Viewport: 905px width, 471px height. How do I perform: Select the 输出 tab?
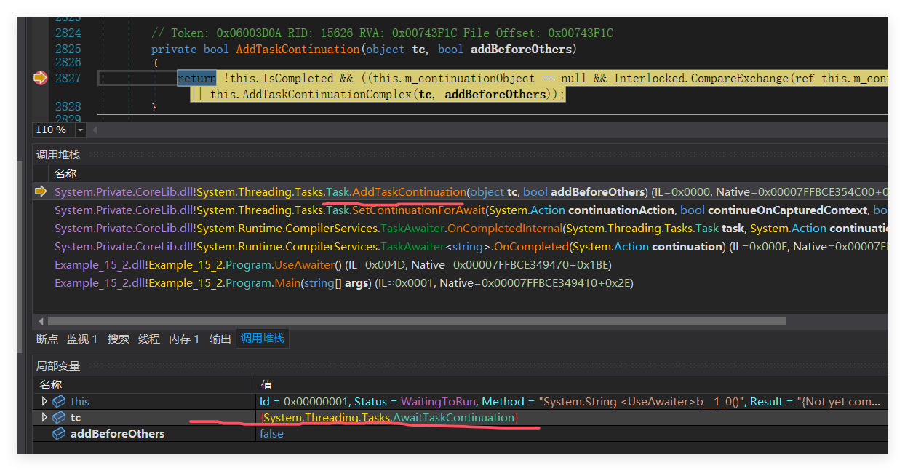(220, 339)
